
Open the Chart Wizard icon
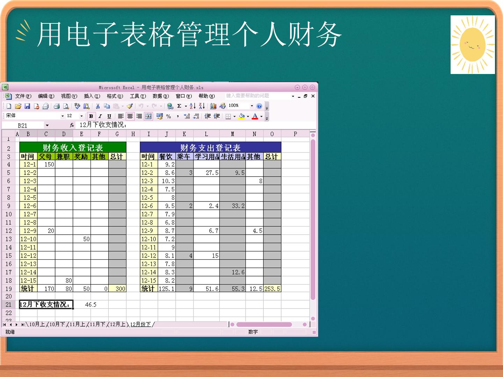(x=213, y=106)
